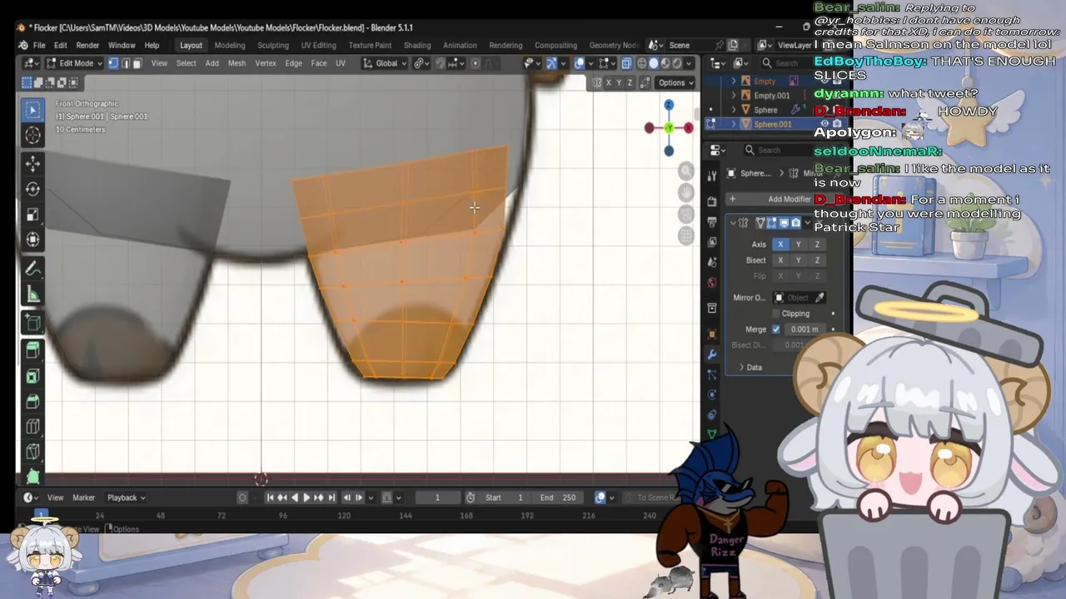Select the Inset Faces tool
1066x599 pixels.
click(x=33, y=376)
